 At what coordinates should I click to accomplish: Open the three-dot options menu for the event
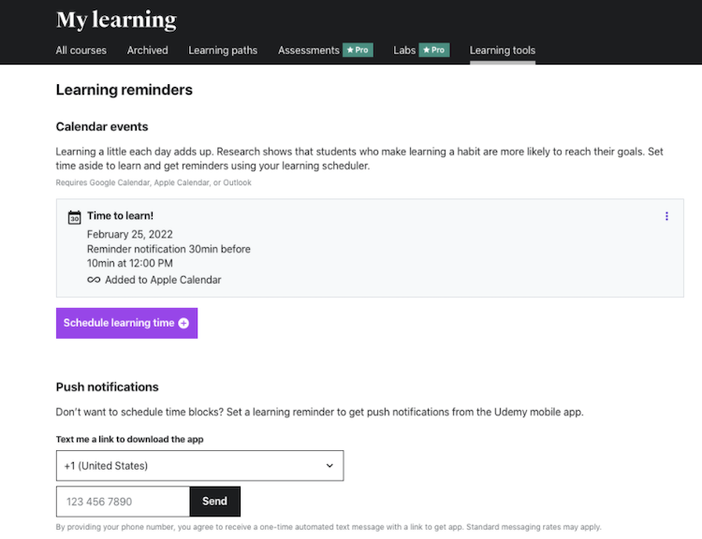pyautogui.click(x=666, y=216)
